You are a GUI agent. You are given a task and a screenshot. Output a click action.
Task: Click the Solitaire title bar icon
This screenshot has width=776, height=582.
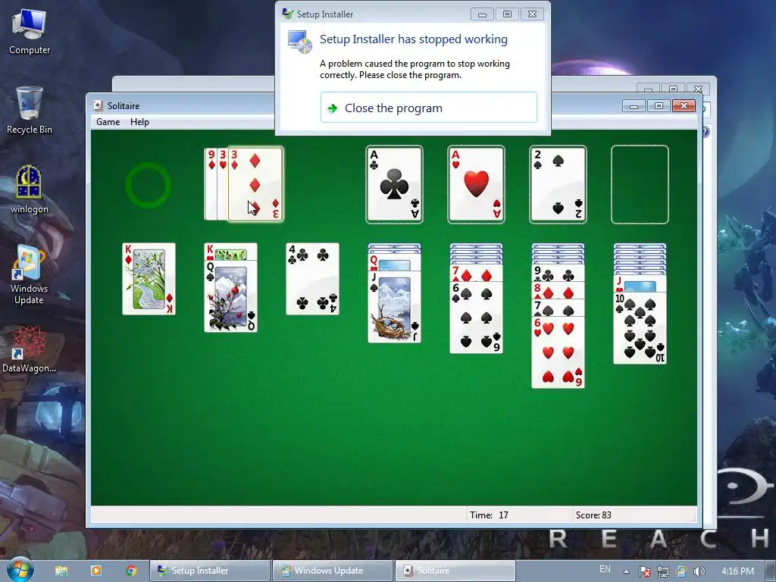click(99, 105)
